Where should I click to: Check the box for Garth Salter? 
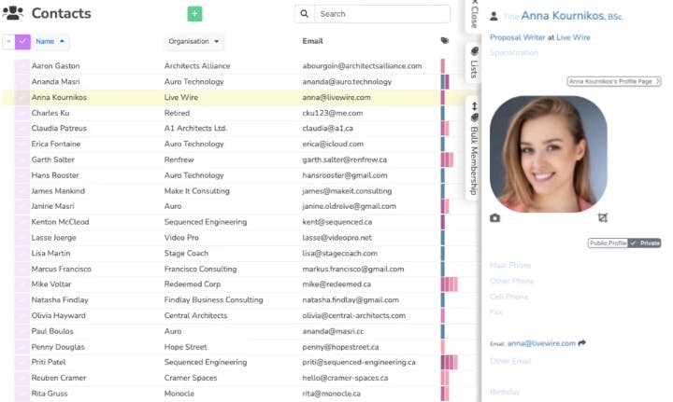coord(21,159)
